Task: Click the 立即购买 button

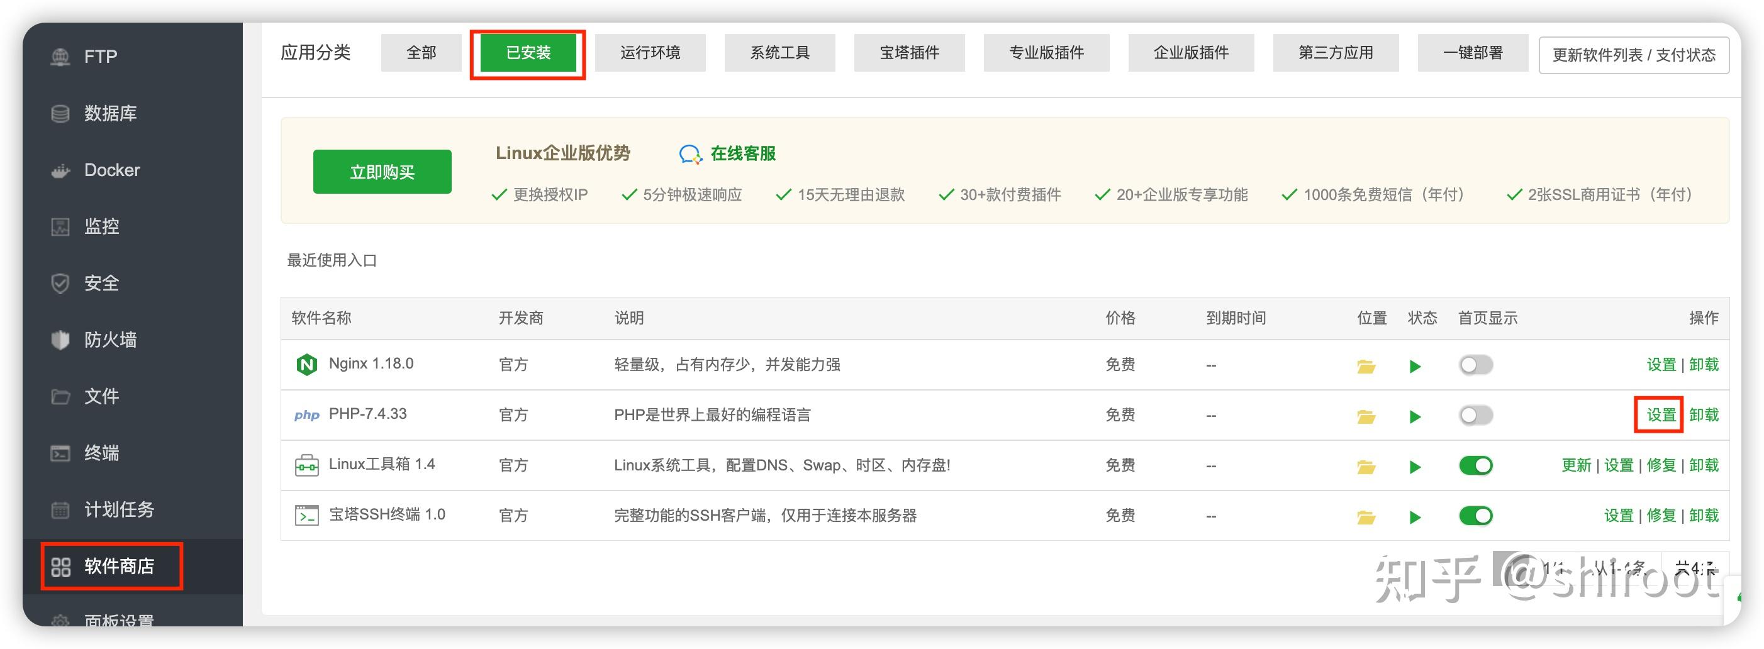Action: [x=382, y=172]
